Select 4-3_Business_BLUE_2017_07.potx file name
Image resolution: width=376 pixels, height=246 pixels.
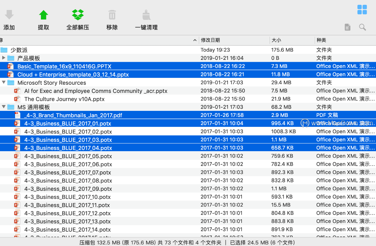(68, 173)
